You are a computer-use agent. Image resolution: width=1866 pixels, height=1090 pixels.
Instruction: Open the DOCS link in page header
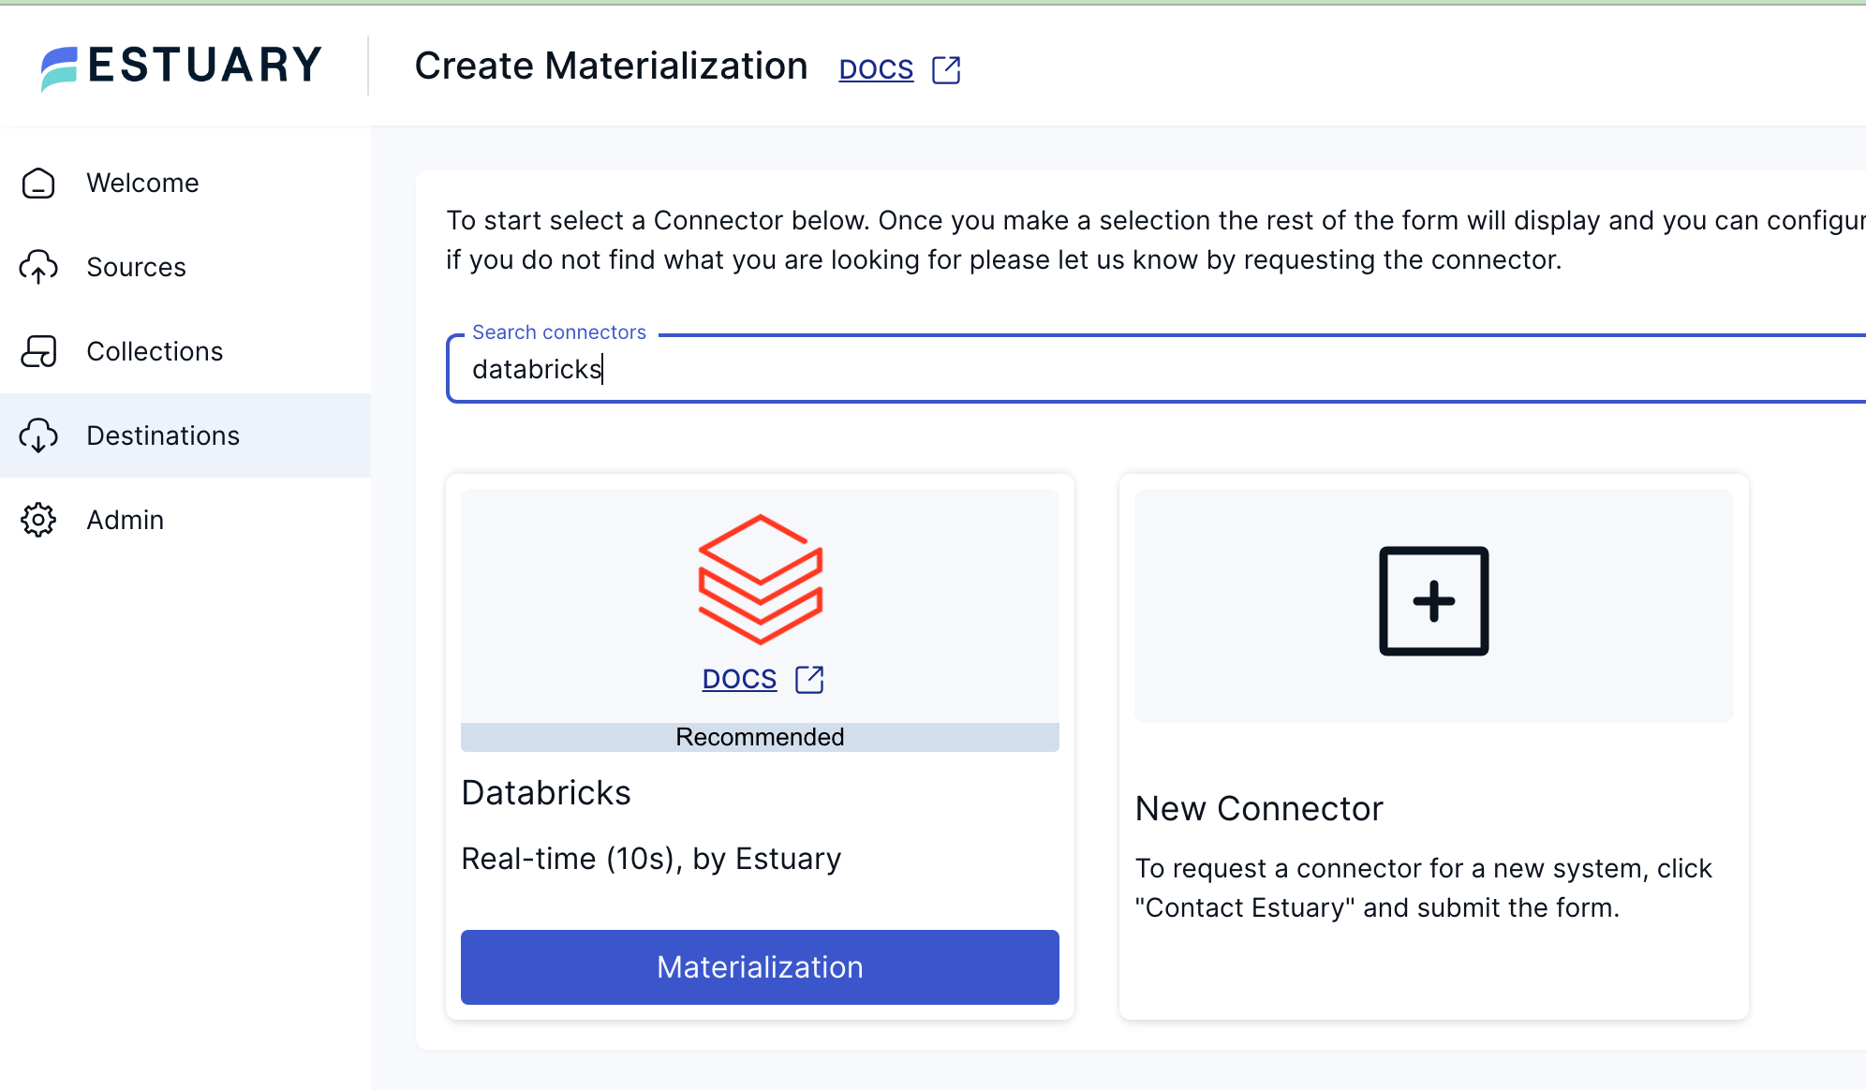point(876,69)
